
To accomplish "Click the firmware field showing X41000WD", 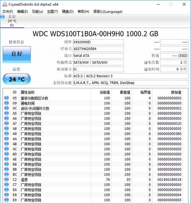I will click(98, 42).
